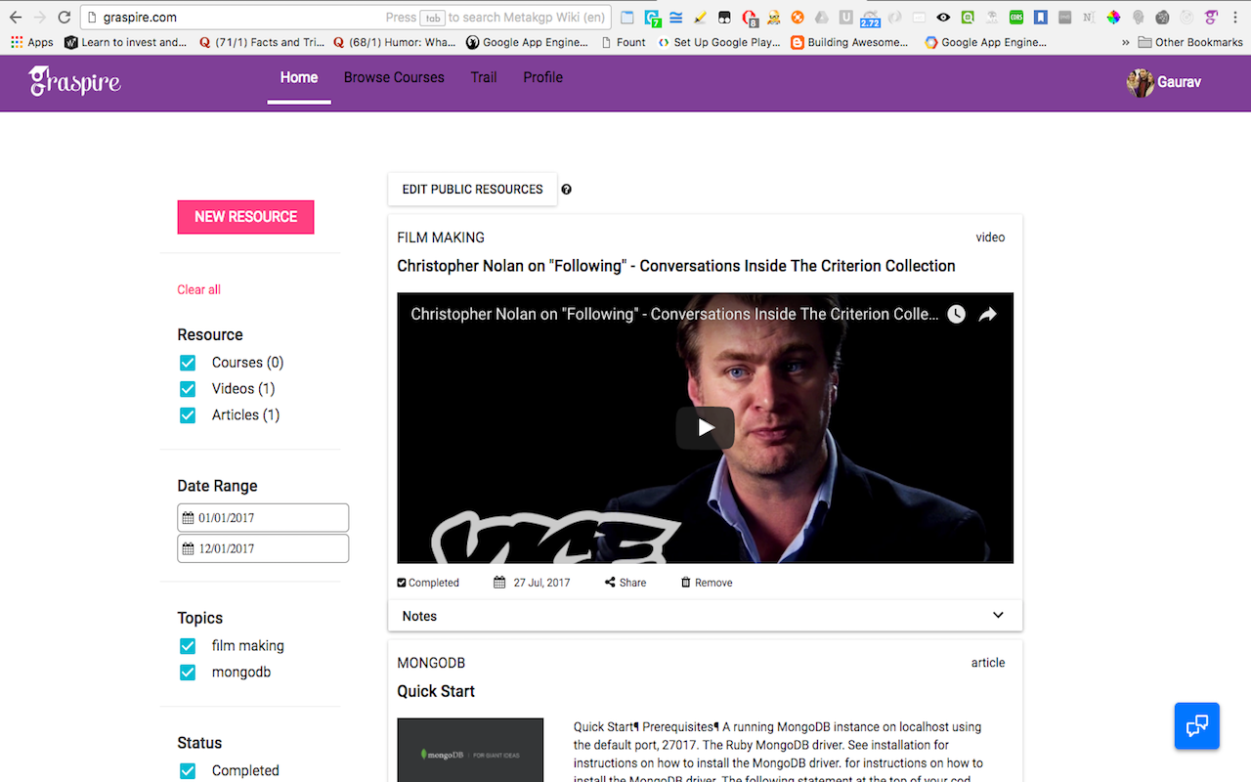
Task: Click the start date field 01/01/2017
Action: pyautogui.click(x=263, y=518)
